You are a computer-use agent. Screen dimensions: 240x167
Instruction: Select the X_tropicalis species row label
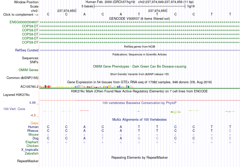tap(30, 150)
